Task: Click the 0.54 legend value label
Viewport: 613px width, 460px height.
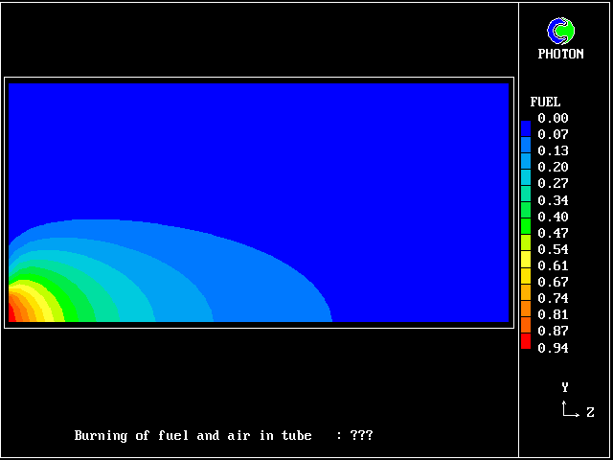Action: click(553, 249)
